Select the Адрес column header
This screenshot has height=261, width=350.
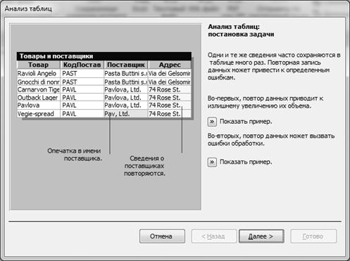[x=170, y=65]
